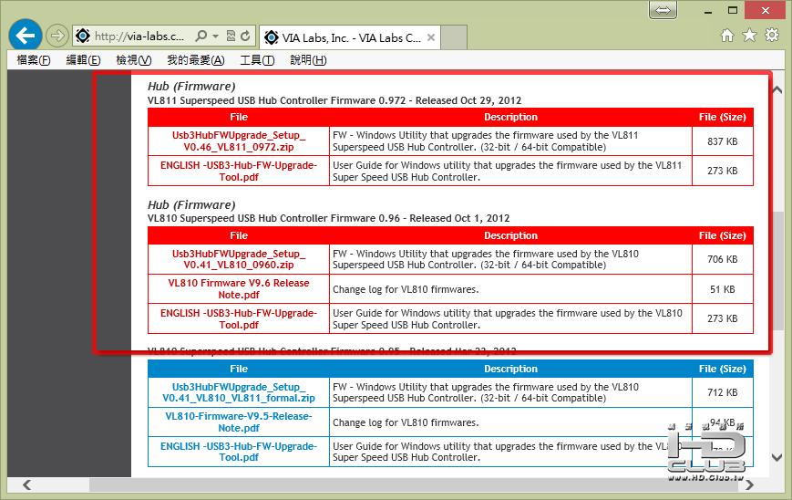Go back with the blue back arrow

point(26,36)
